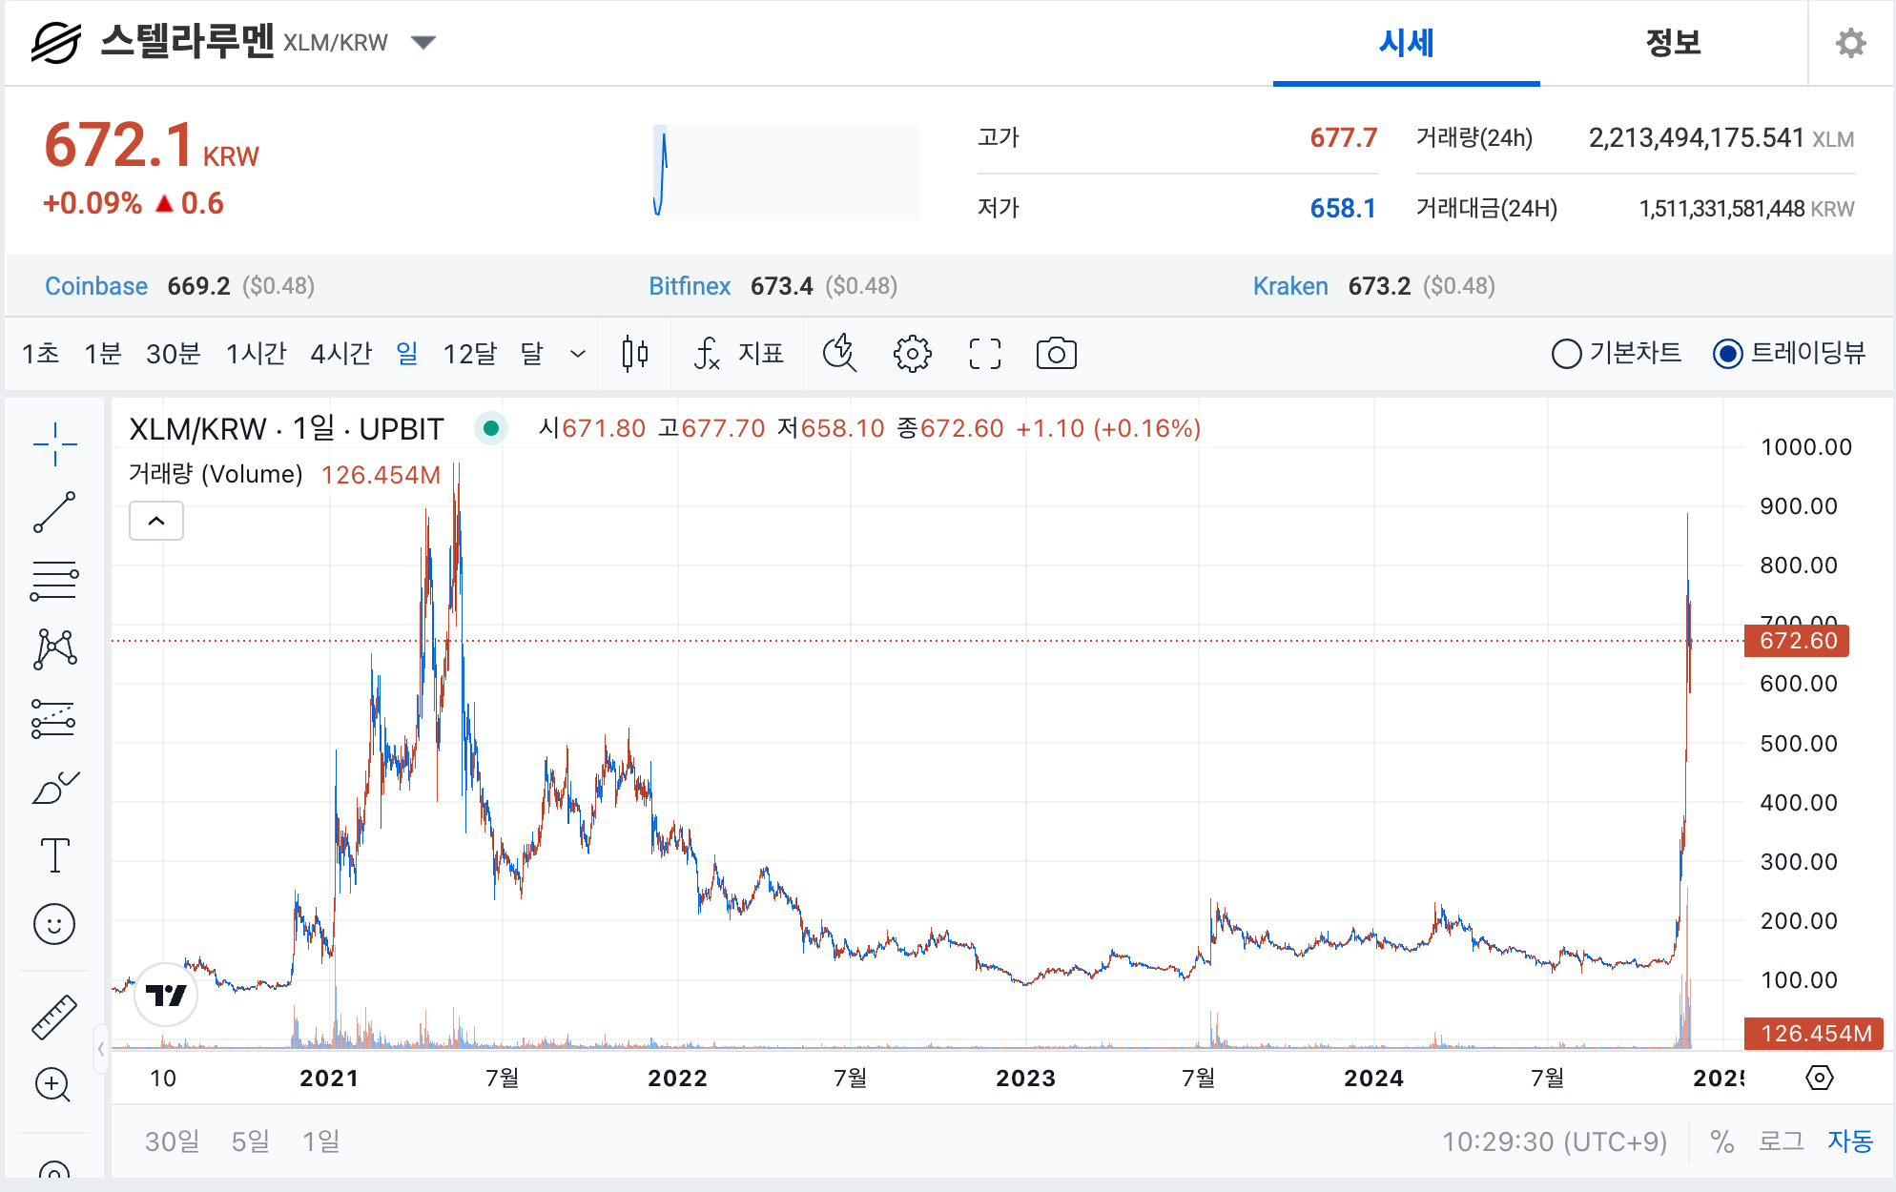Open candlestick chart style selector

[x=634, y=354]
